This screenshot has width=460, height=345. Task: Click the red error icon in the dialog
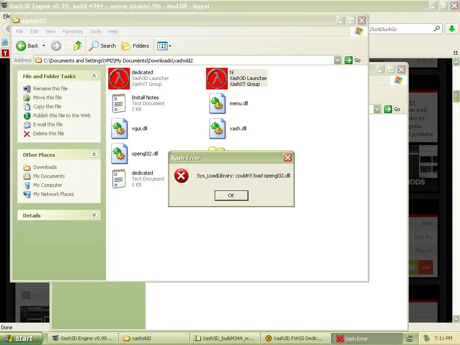tap(181, 176)
